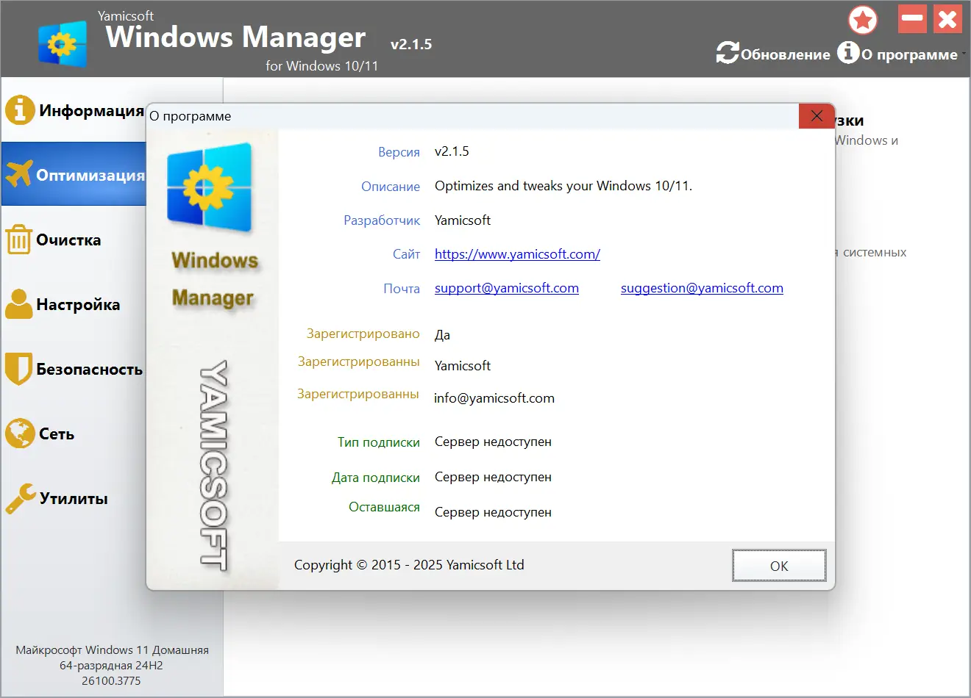Close the О программе dialog with the red X
971x698 pixels.
pyautogui.click(x=817, y=116)
